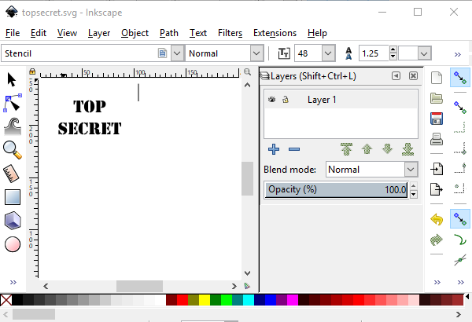Image resolution: width=472 pixels, height=322 pixels.
Task: Pick the 3D Box tool
Action: 12,221
